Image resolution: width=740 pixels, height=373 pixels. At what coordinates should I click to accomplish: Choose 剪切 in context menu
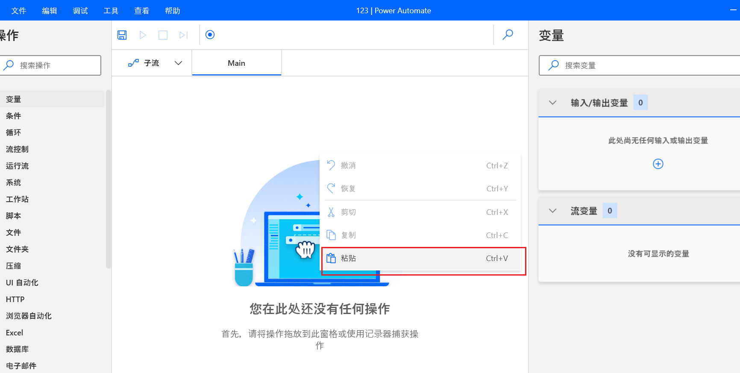(x=421, y=212)
